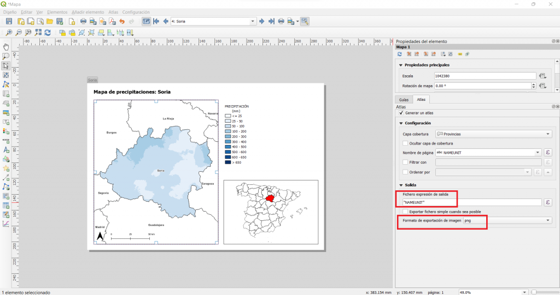560x295 pixels.
Task: Click the Undo arrow icon
Action: [122, 21]
